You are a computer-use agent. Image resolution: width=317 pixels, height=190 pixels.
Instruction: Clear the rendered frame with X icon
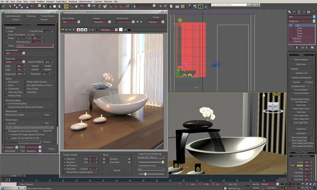[x=97, y=30]
